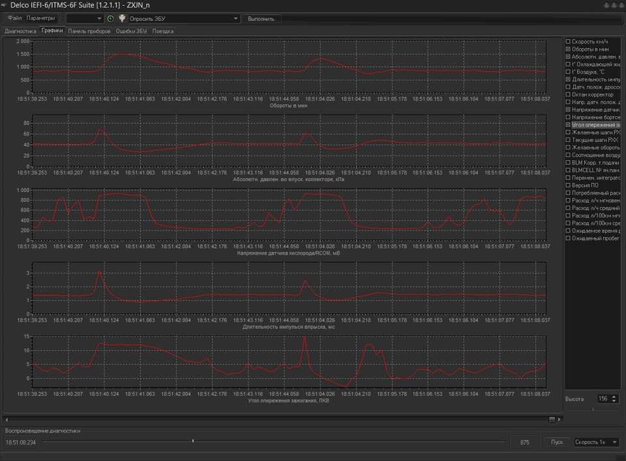
Task: Tick the Ожидаемое время checkbox
Action: tap(568, 231)
